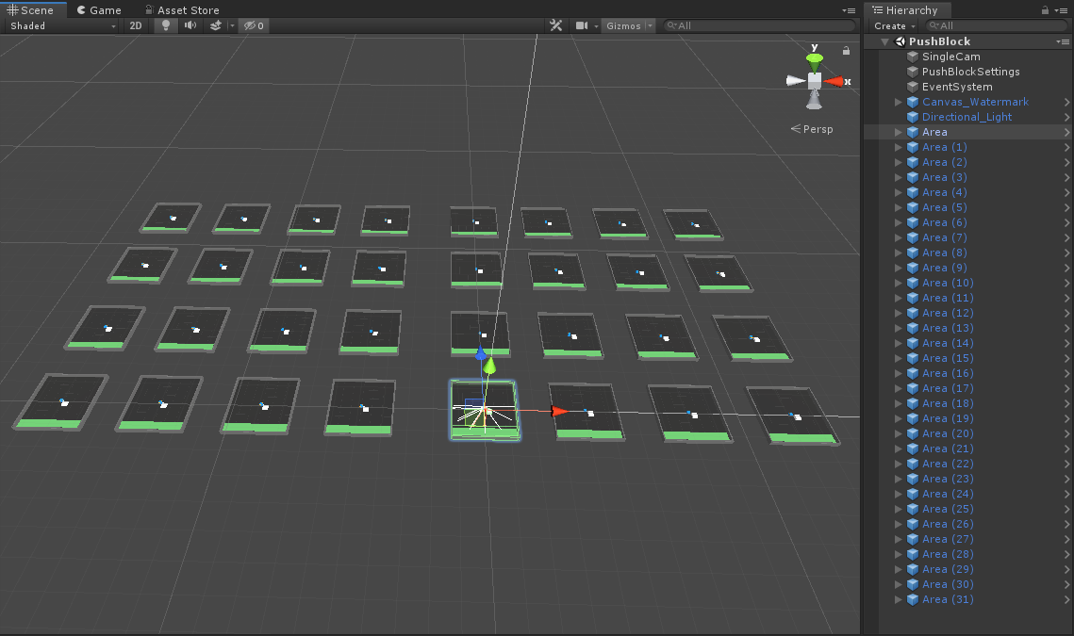Viewport: 1074px width, 636px height.
Task: Select PushBlockSettings object
Action: (x=970, y=72)
